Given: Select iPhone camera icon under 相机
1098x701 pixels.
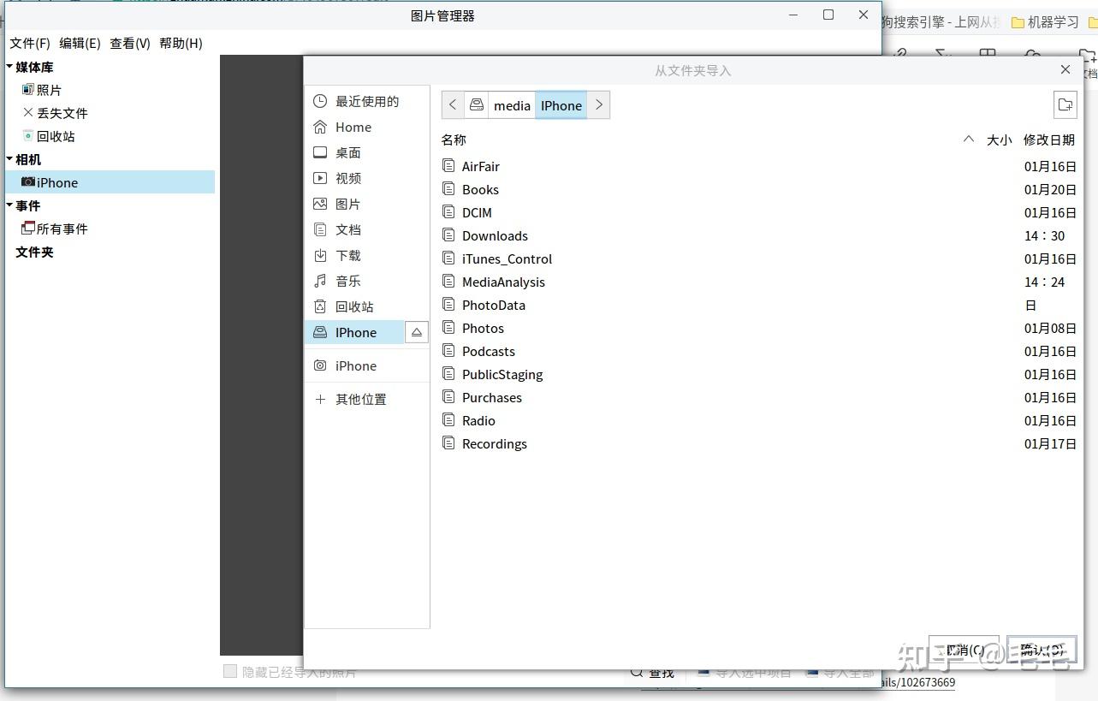Looking at the screenshot, I should [28, 182].
